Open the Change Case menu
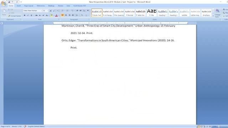Screen dimensions: 228x128 point(47,15)
